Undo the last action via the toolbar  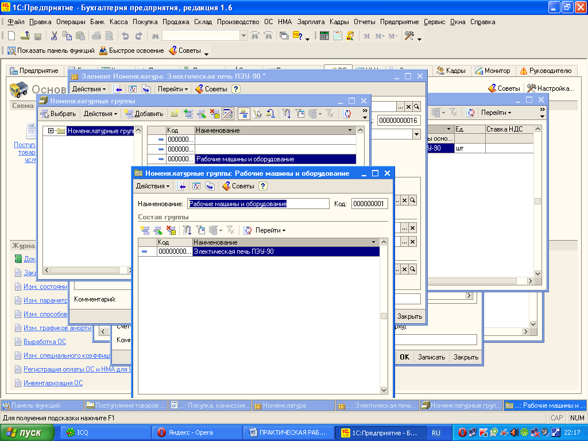coord(125,36)
